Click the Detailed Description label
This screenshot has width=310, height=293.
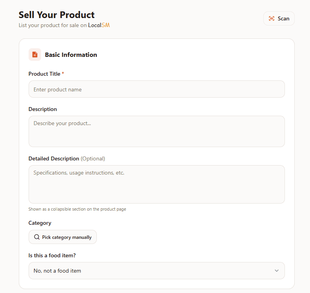(54, 158)
